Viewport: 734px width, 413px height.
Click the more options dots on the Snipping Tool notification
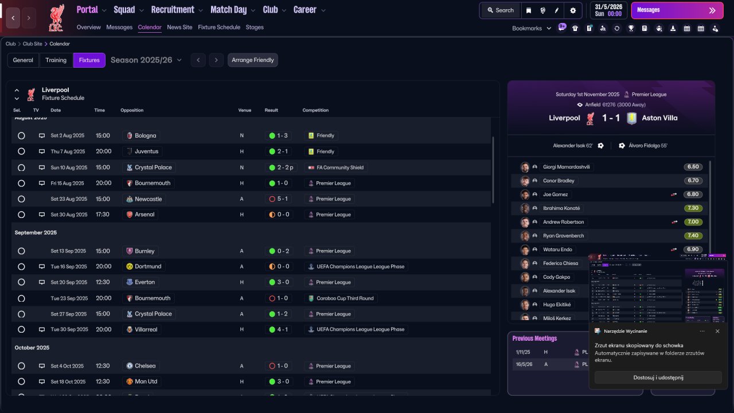(x=702, y=331)
